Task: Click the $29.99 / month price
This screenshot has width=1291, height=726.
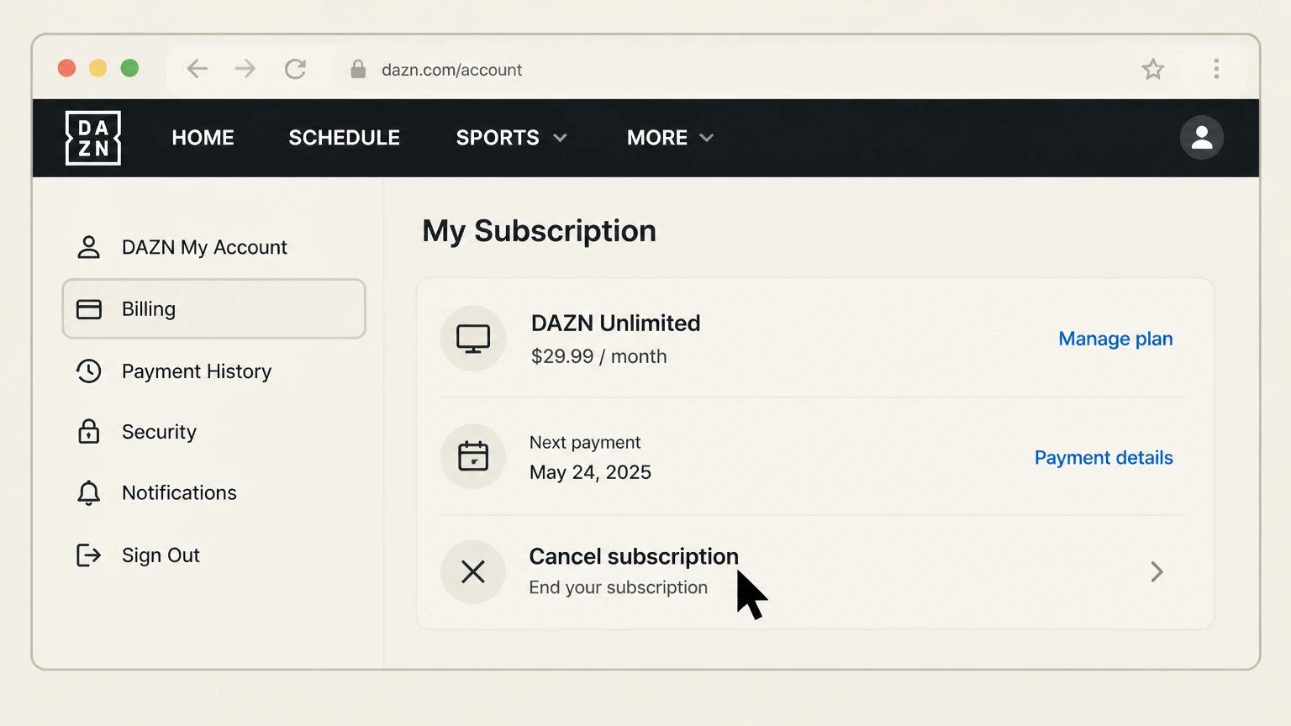Action: pyautogui.click(x=598, y=356)
